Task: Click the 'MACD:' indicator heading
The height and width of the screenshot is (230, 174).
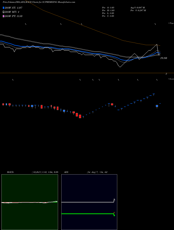Action: pyautogui.click(x=10, y=172)
